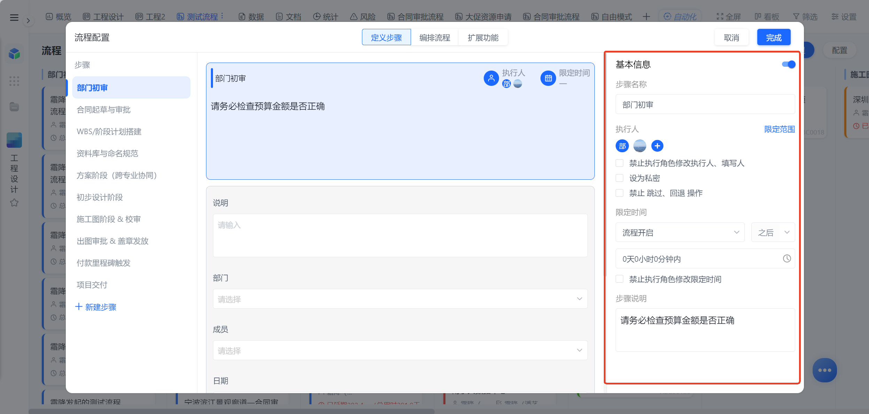This screenshot has height=414, width=869.
Task: Check 设为私密 option
Action: click(619, 178)
